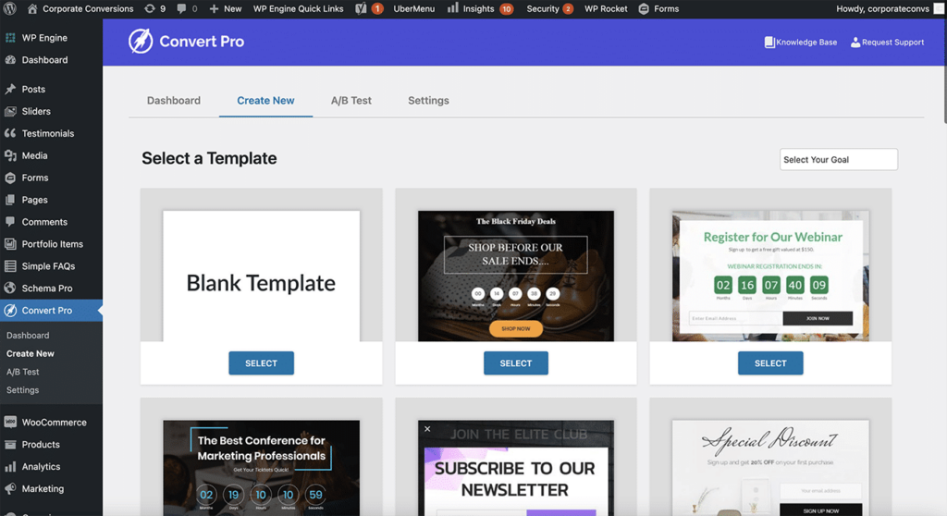Select the Black Friday Deals template
The image size is (947, 516).
516,363
